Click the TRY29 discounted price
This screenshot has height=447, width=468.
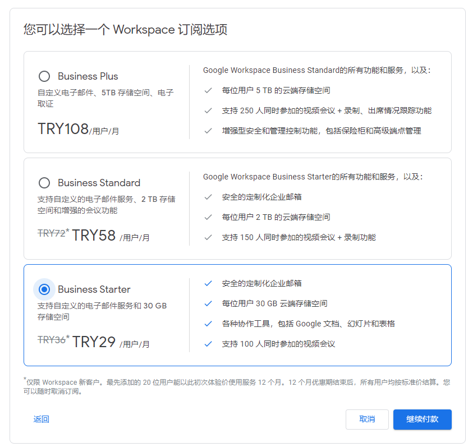coord(94,342)
